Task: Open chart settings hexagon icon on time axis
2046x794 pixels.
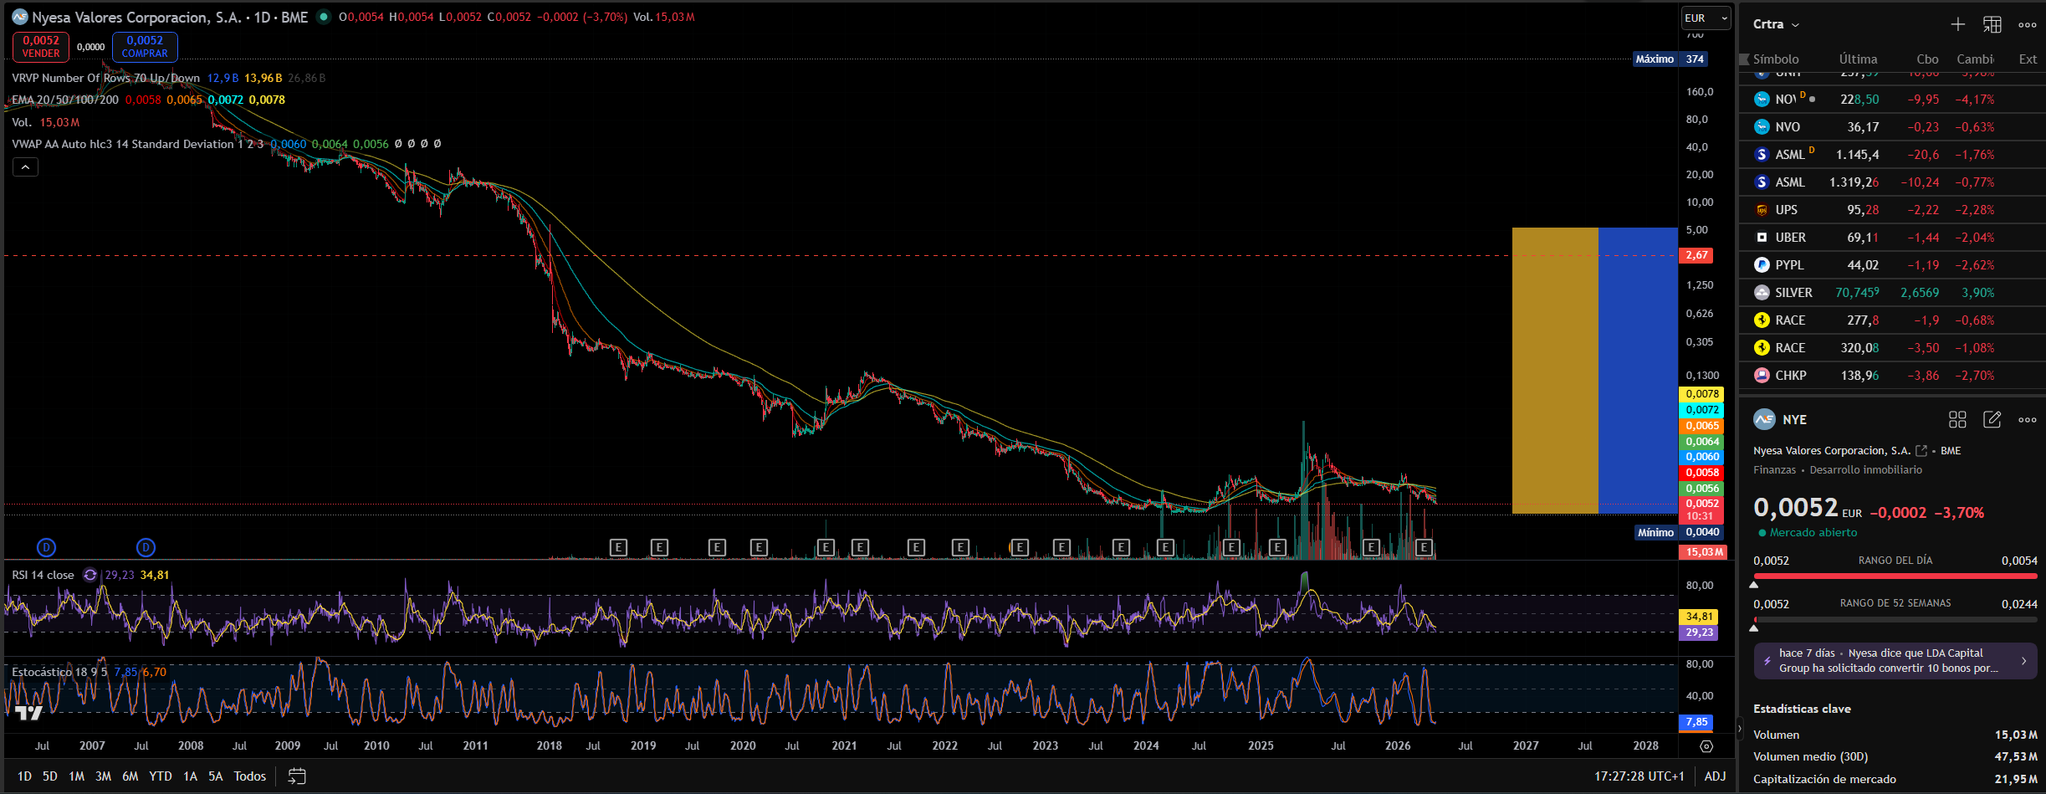Action: click(1706, 746)
